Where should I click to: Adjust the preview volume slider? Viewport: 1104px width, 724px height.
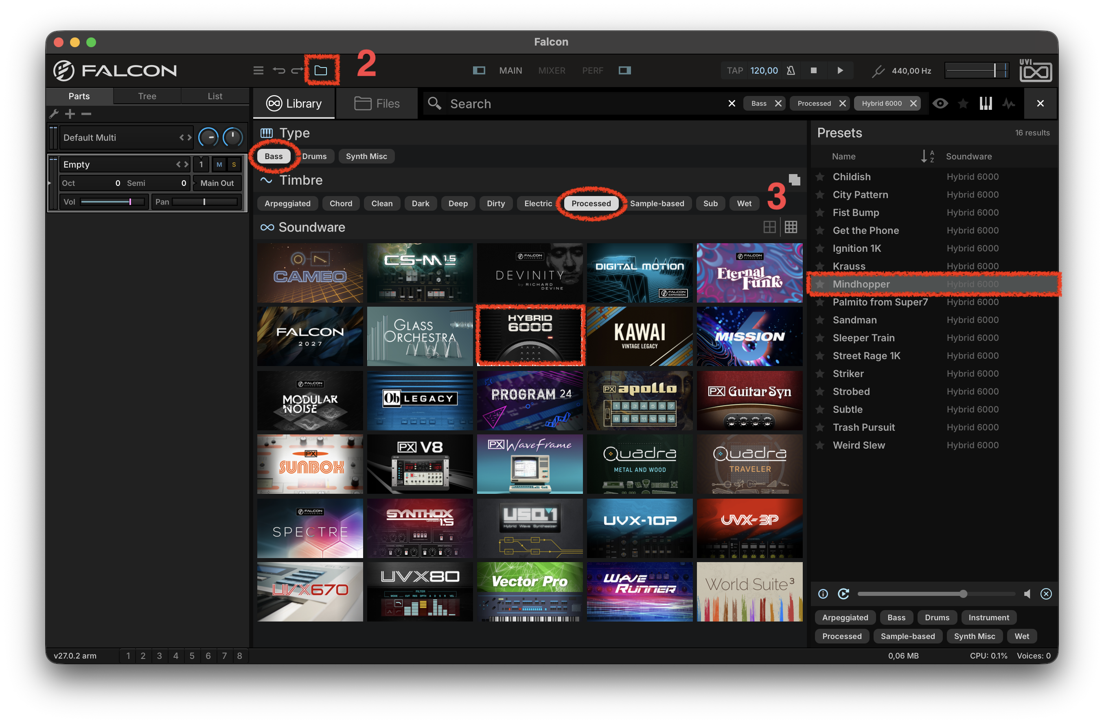(936, 594)
